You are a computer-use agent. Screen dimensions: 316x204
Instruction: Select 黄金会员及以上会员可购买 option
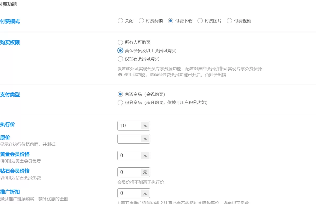click(120, 50)
